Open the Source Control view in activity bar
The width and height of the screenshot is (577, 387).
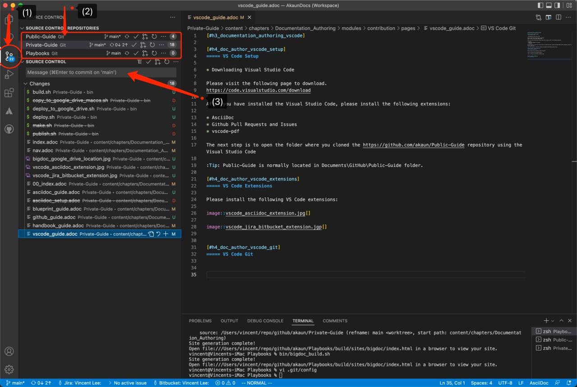point(9,56)
